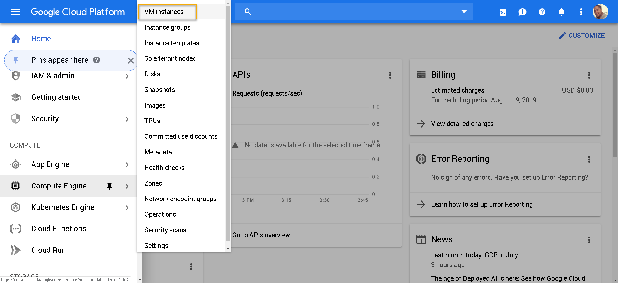
Task: Open options menu on the bottom-left card
Action: click(x=191, y=267)
